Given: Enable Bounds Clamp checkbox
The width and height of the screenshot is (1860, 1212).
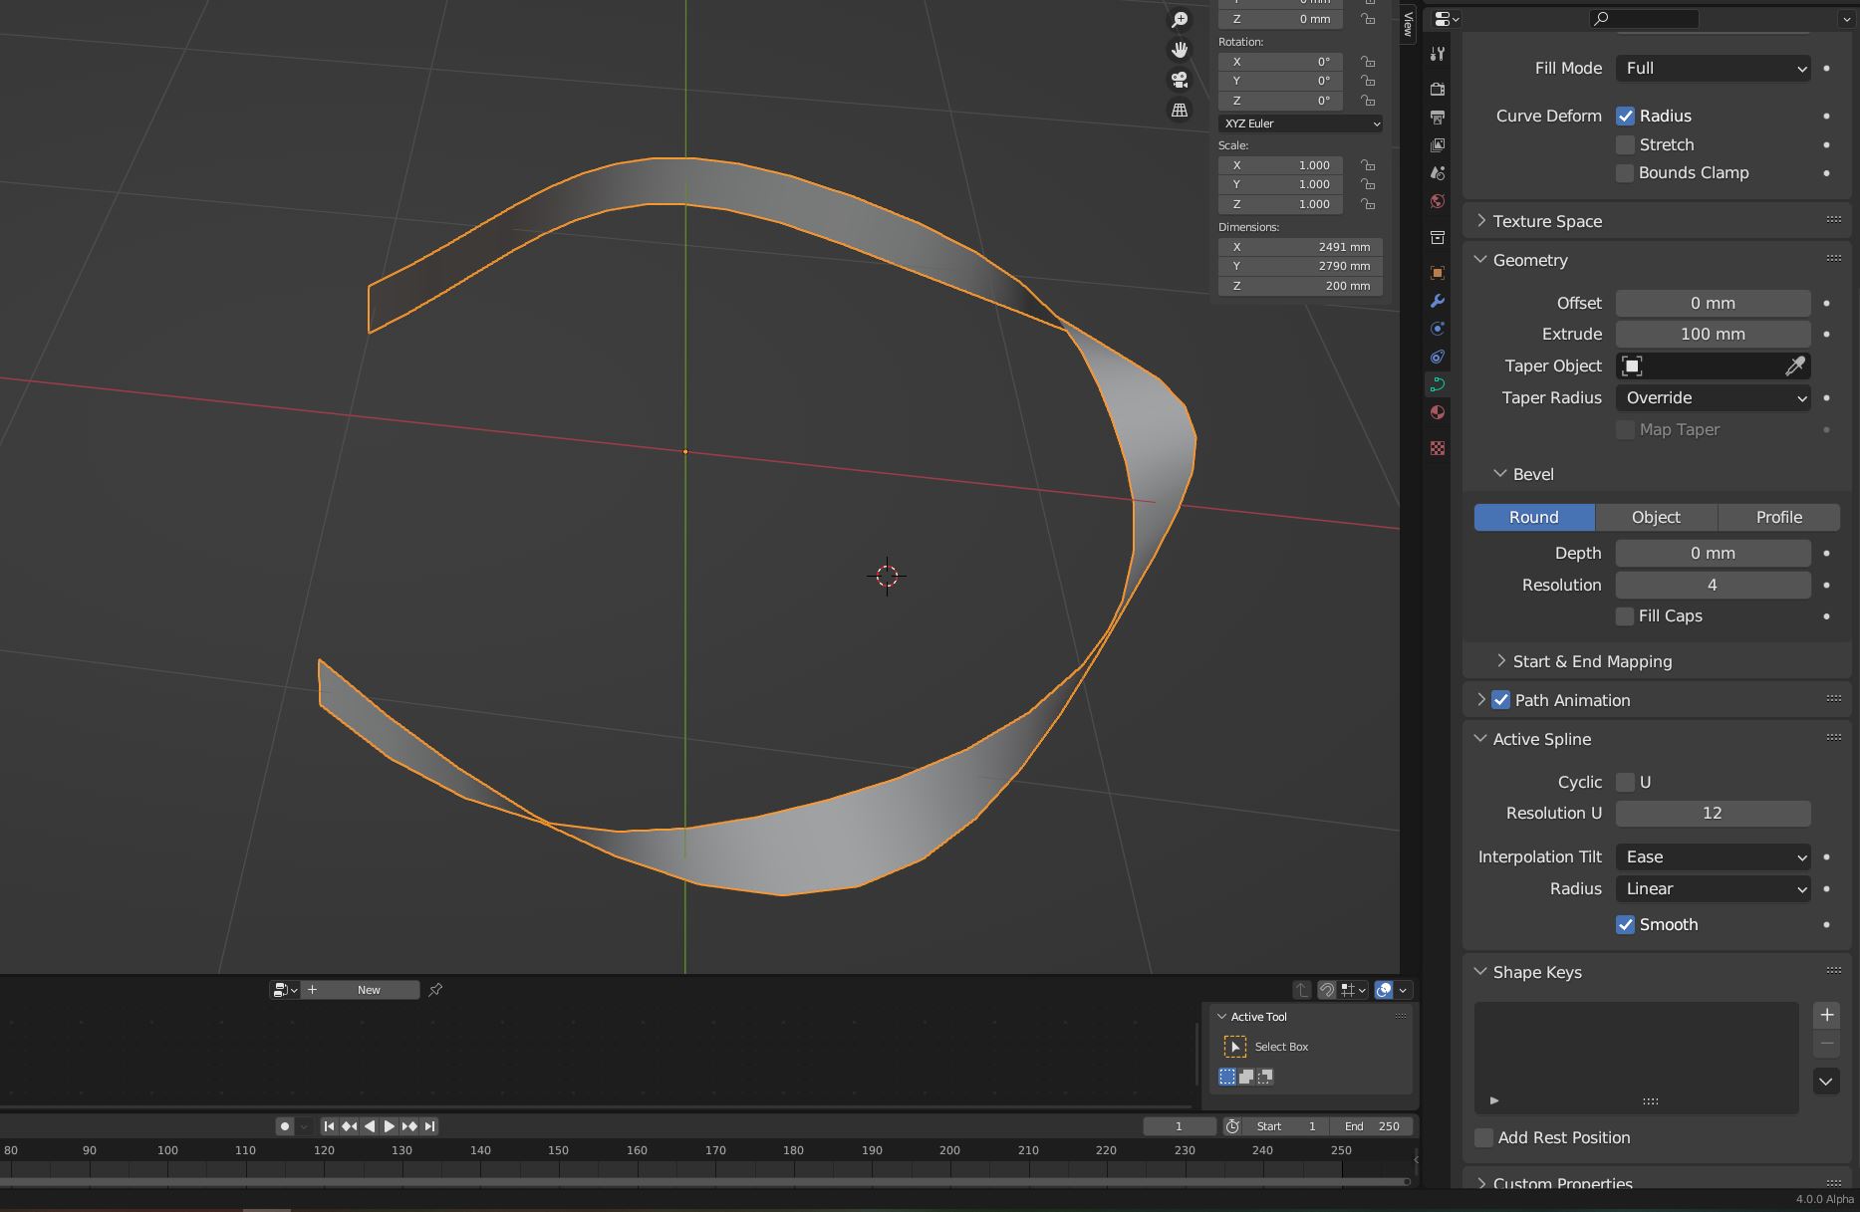Looking at the screenshot, I should tap(1625, 173).
